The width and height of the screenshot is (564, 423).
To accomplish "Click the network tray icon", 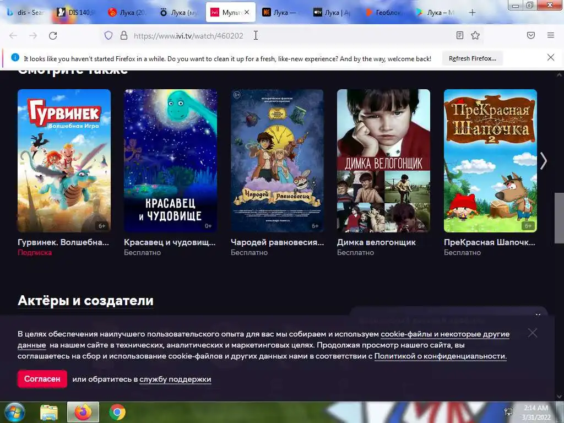I will 508,412.
